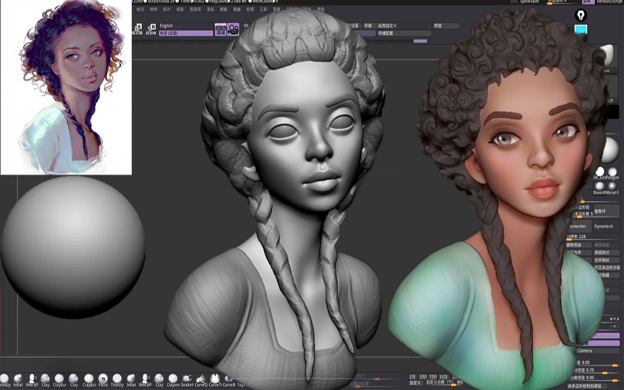Click the R cursor icon
Image resolution: width=624 pixels, height=390 pixels.
click(151, 29)
